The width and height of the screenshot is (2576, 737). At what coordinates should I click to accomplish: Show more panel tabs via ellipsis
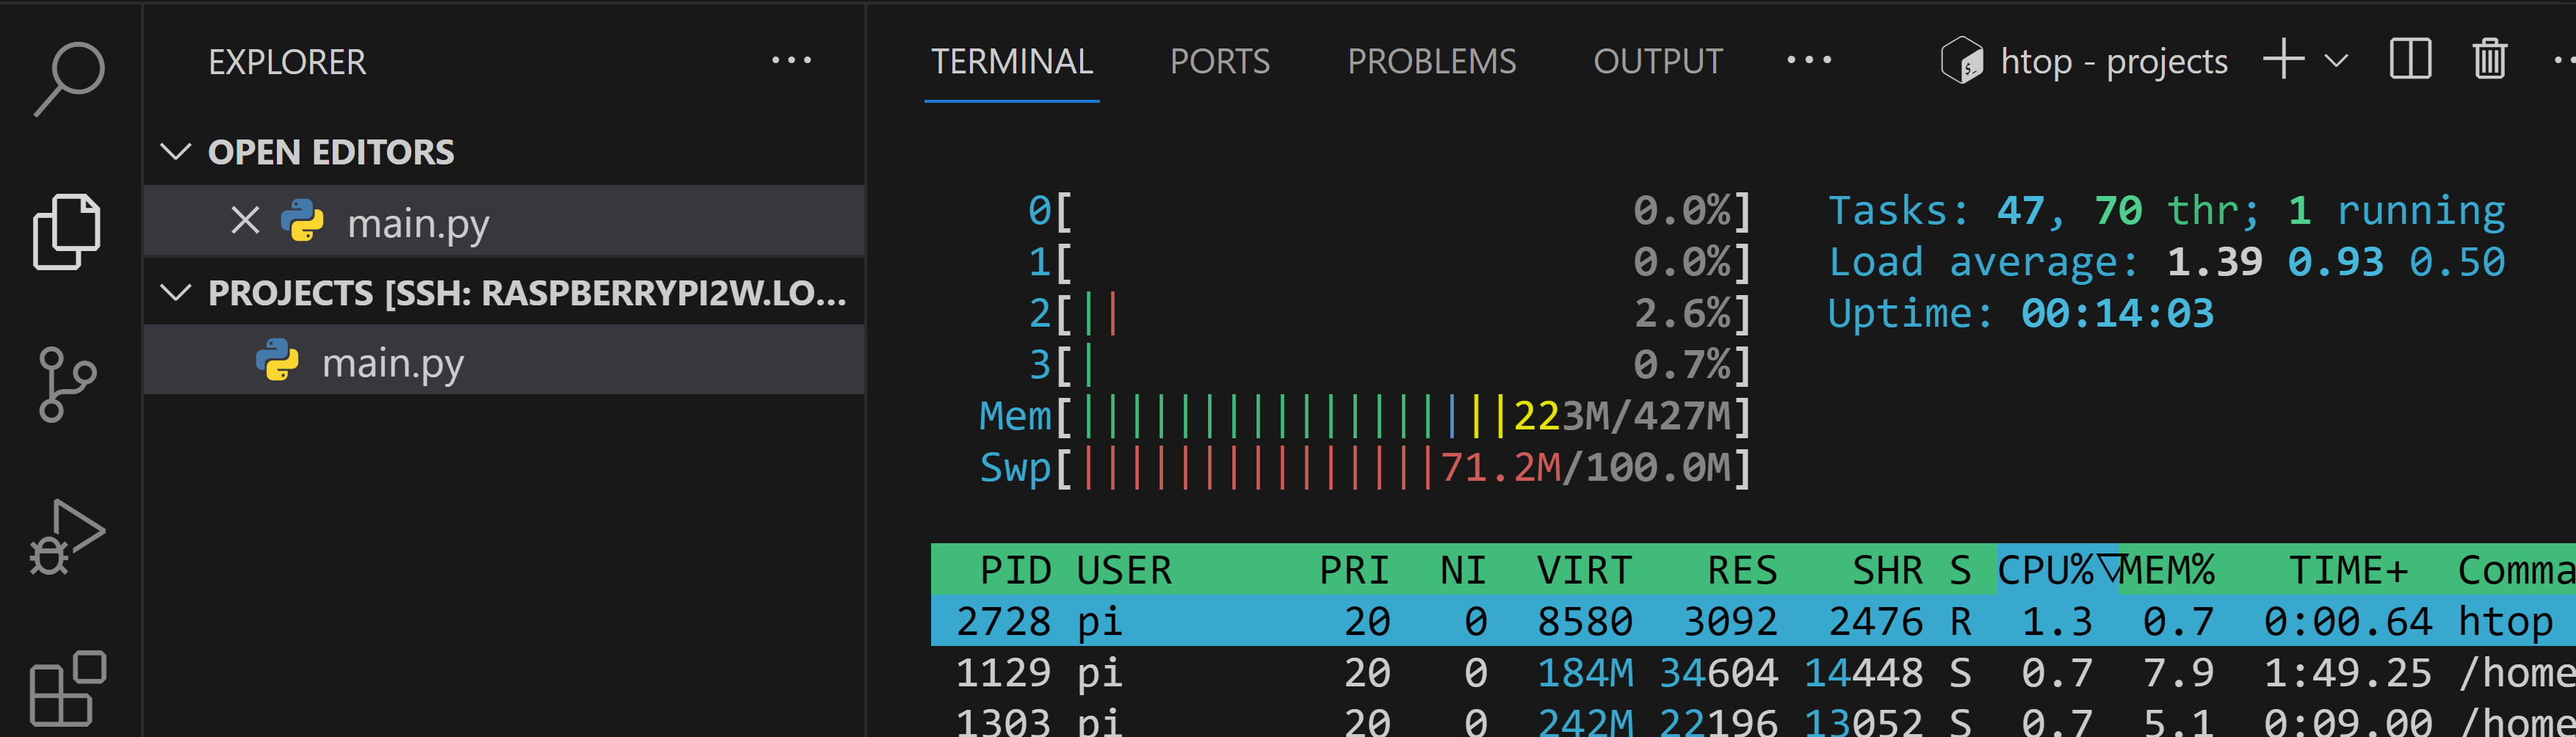point(1809,61)
